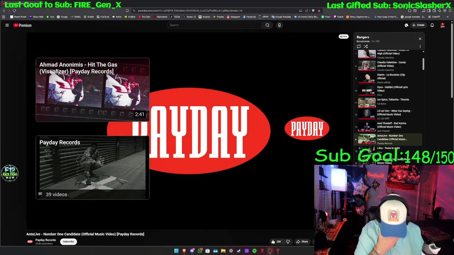Open the Payday Records 39 videos playlist card

coord(93,168)
